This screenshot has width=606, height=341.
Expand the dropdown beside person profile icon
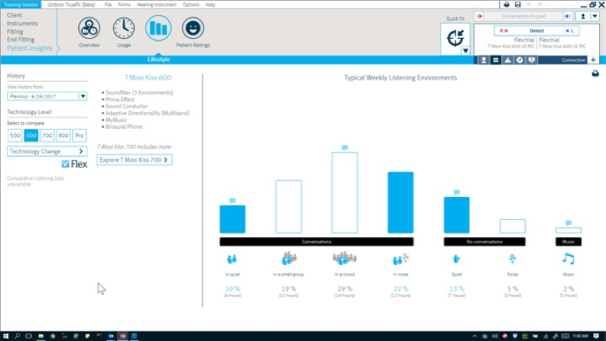point(595,16)
